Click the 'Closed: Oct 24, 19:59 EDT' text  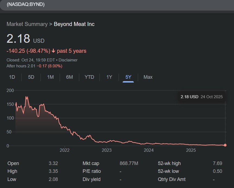(31, 60)
